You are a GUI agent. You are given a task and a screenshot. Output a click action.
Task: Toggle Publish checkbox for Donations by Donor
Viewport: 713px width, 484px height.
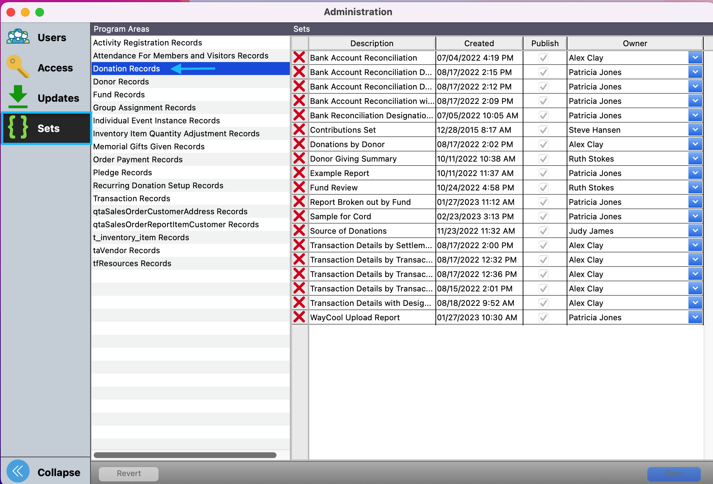(x=544, y=144)
